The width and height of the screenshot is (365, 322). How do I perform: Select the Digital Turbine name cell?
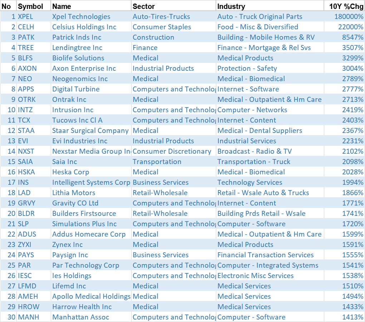[x=91, y=89]
